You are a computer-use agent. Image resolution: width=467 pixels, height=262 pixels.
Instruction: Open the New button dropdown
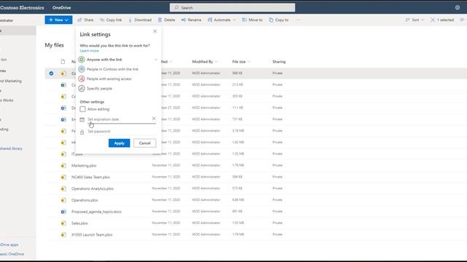[x=58, y=20]
